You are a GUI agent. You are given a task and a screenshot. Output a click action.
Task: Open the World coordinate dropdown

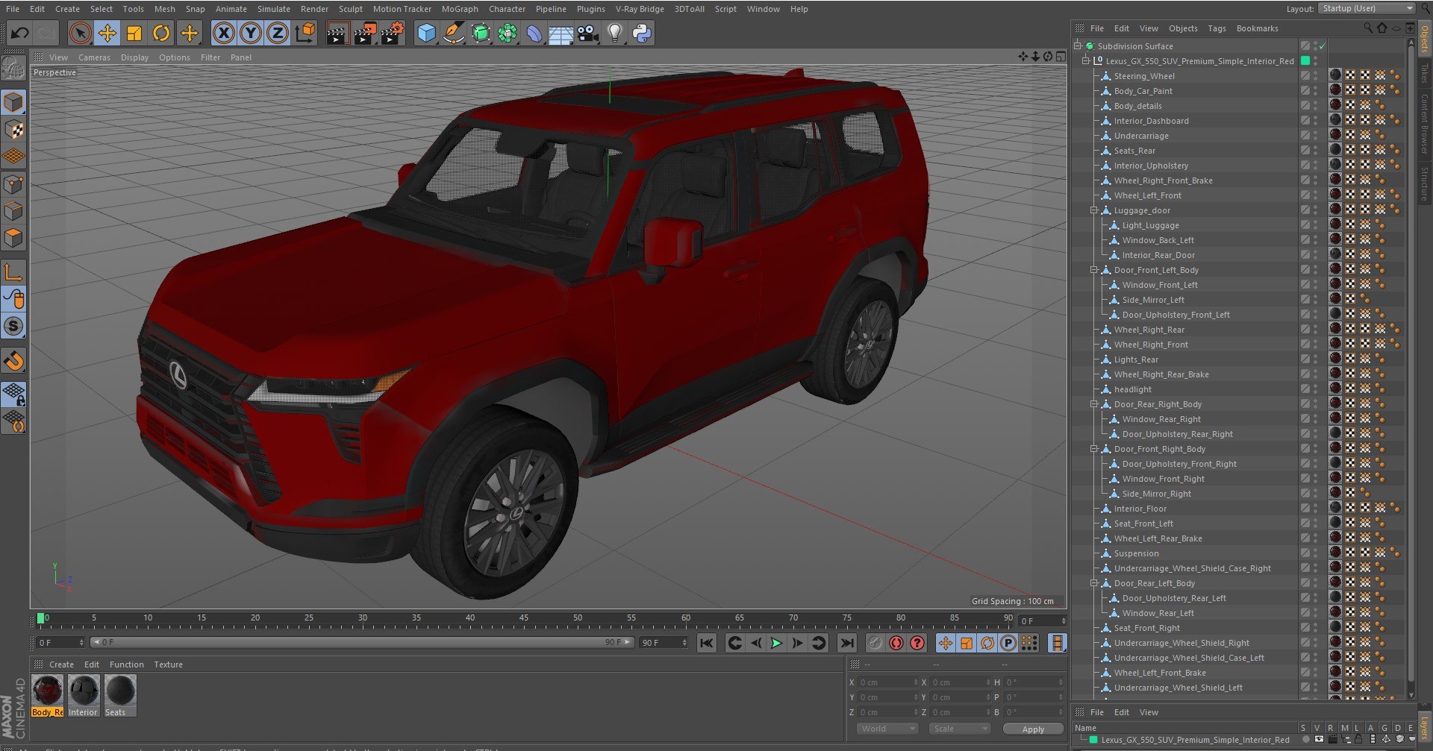coord(887,729)
